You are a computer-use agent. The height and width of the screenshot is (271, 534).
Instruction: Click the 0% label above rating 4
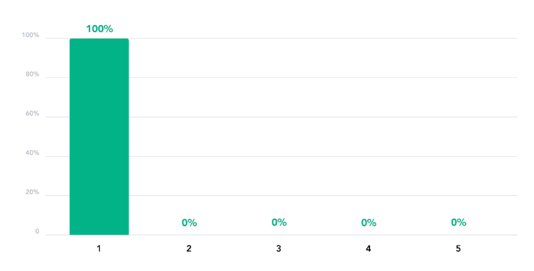click(368, 222)
